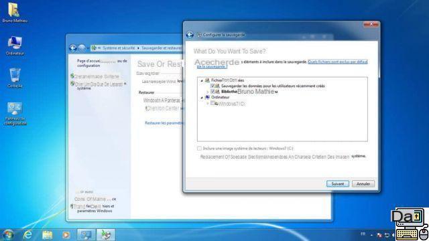Click Suivant to continue the backup wizard
Image resolution: width=429 pixels, height=241 pixels.
338,184
